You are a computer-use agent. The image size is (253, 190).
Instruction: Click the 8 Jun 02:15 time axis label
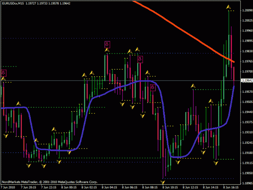[89, 188]
